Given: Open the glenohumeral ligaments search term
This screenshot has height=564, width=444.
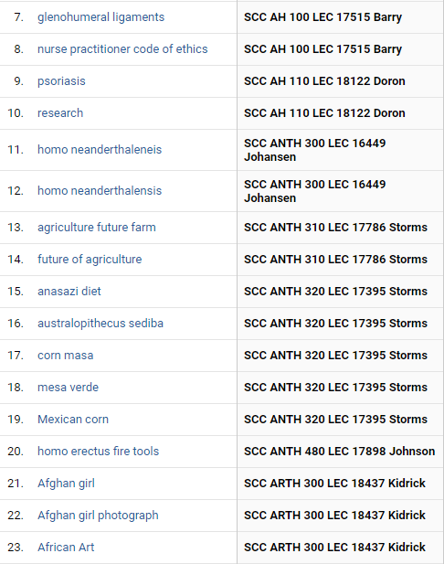Looking at the screenshot, I should point(100,17).
